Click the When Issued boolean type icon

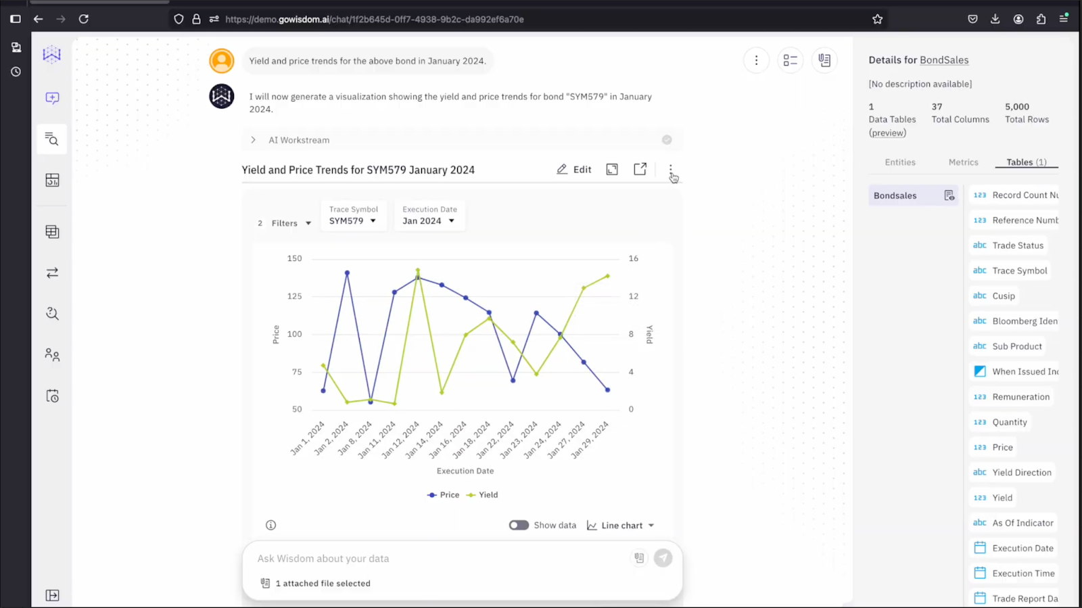[980, 371]
